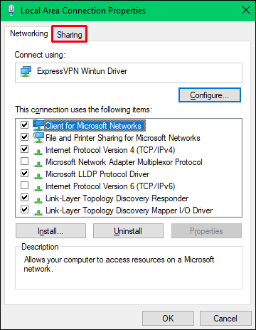Viewport: 256px width, 330px height.
Task: Uncheck Client for Microsoft Networks
Action: [x=25, y=124]
